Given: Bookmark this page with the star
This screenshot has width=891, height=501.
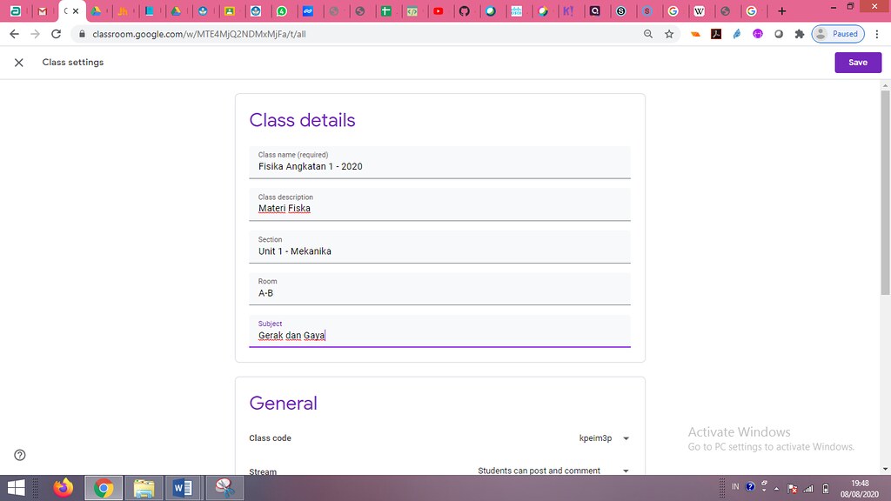Looking at the screenshot, I should 669,34.
